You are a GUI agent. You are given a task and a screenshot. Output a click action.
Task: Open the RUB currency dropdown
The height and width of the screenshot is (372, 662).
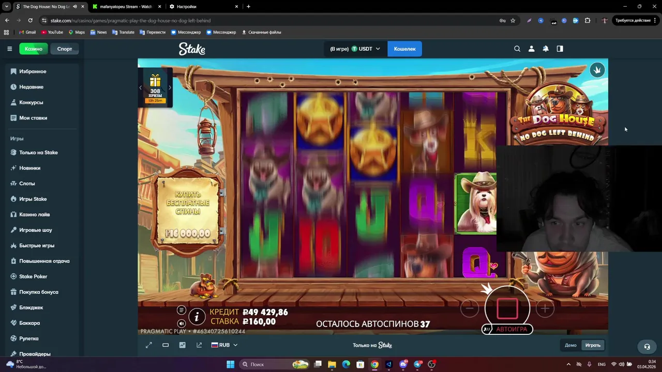tap(224, 345)
